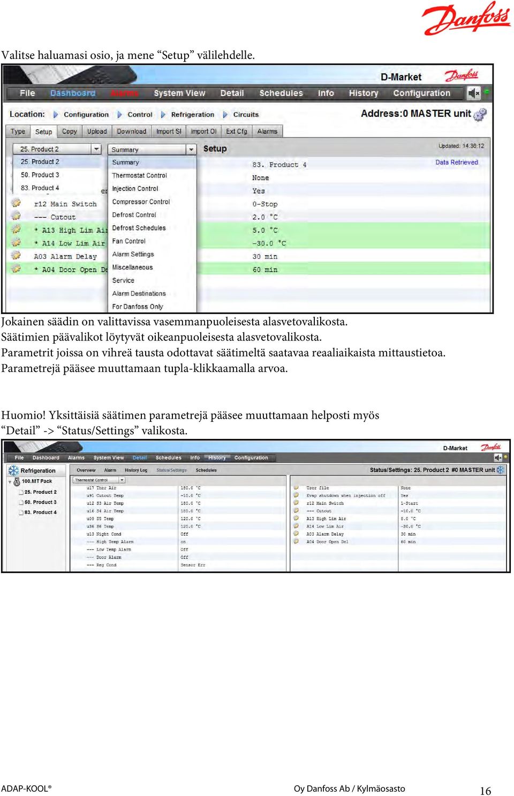Click the '60 min' value in Setup window
514x796 pixels.
(x=265, y=270)
